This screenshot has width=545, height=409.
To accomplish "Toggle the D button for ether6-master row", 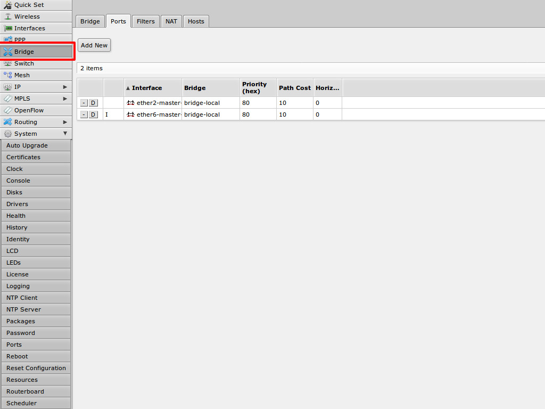I will 93,114.
